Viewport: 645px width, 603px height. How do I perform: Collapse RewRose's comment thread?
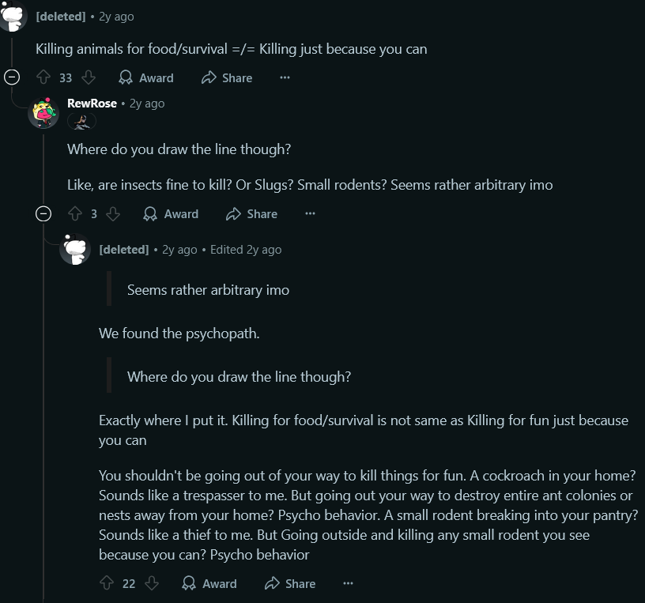(43, 213)
